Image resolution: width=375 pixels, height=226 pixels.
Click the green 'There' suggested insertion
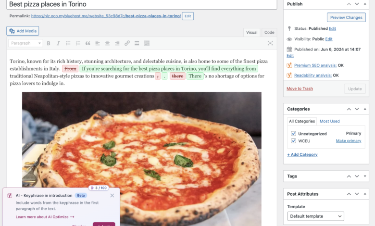point(195,76)
